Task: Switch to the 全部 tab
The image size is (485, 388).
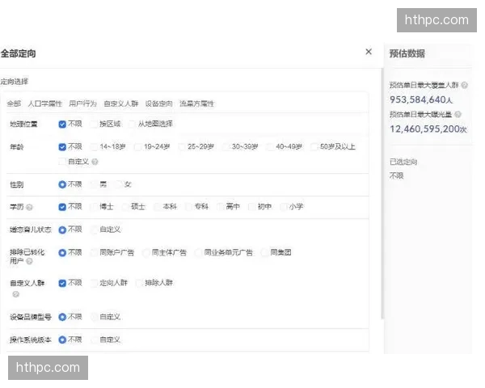Action: (14, 103)
